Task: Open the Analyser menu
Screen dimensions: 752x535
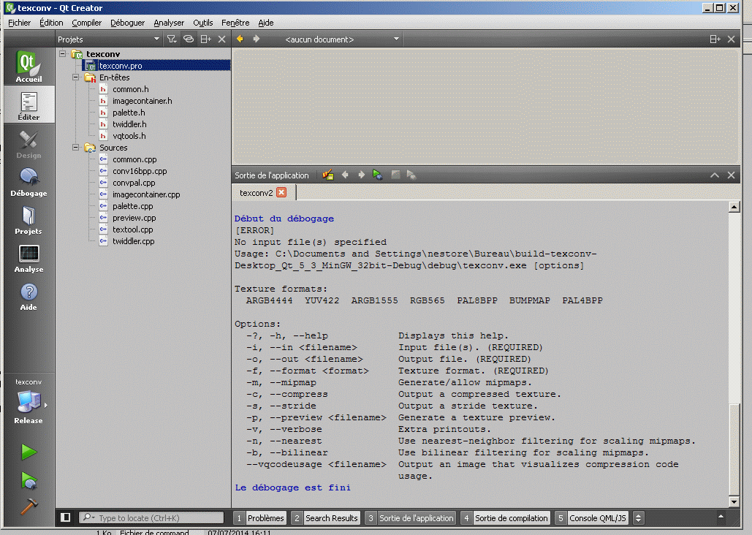Action: [x=169, y=23]
